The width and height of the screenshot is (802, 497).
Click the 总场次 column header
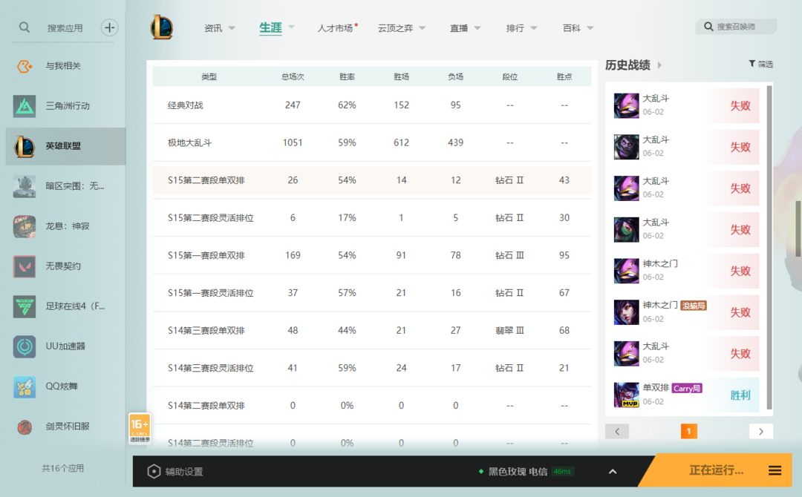tap(293, 76)
